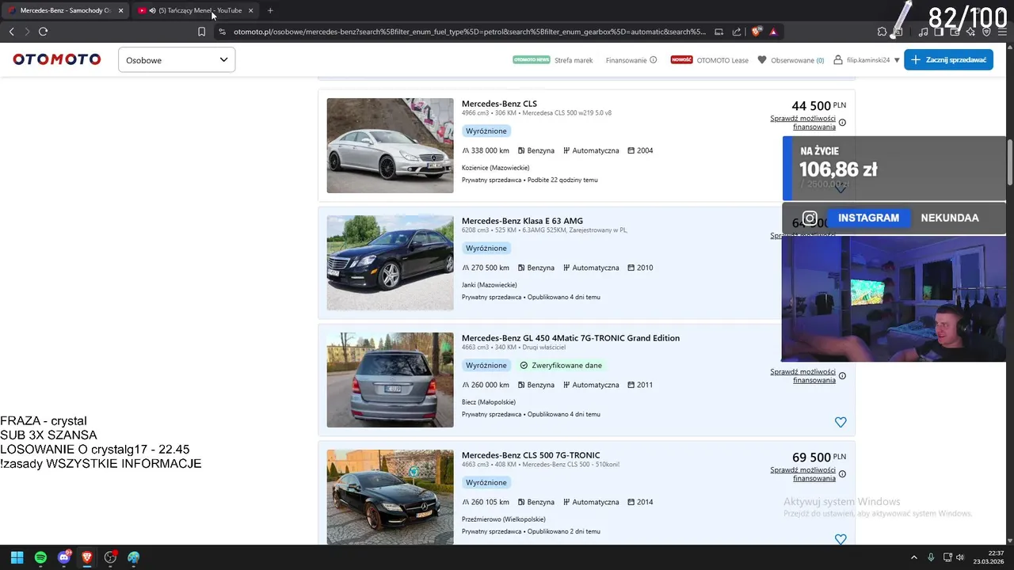
Task: Open site settings icon left of the URL
Action: click(x=222, y=32)
